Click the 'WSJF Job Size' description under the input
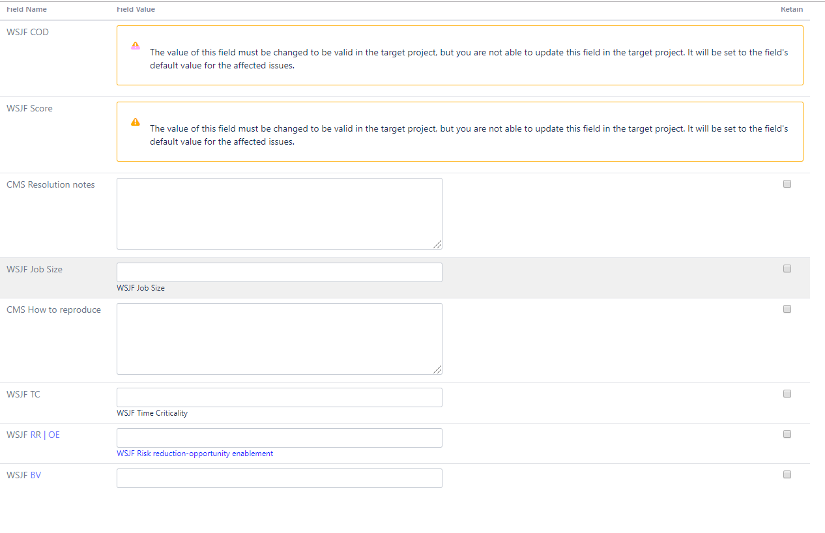825x533 pixels. point(141,288)
